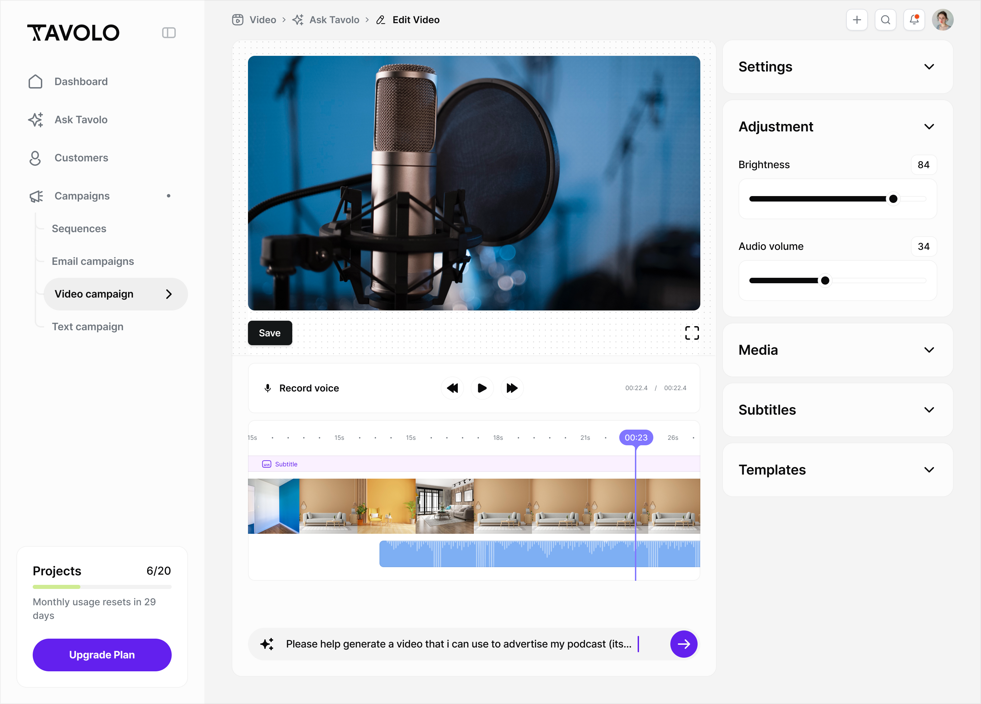Expand the Settings panel
The height and width of the screenshot is (704, 981).
click(929, 67)
